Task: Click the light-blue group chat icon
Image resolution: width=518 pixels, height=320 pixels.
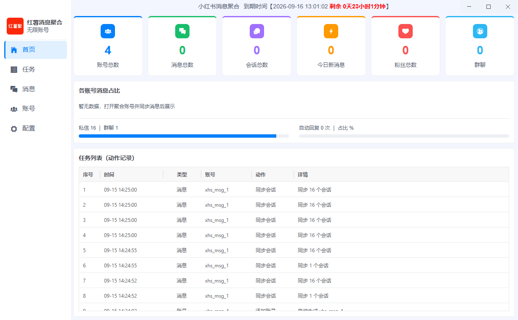Action: tap(480, 31)
